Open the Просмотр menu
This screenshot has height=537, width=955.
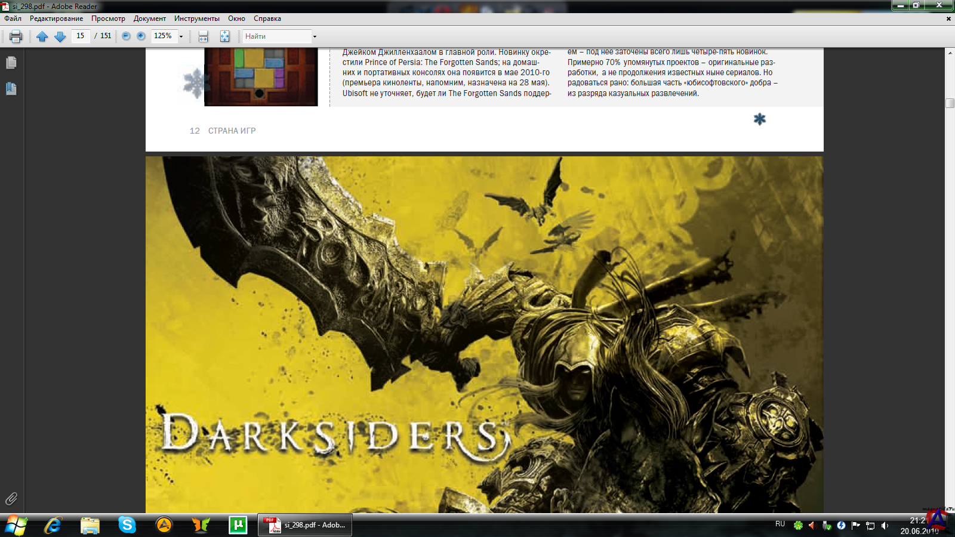coord(108,18)
